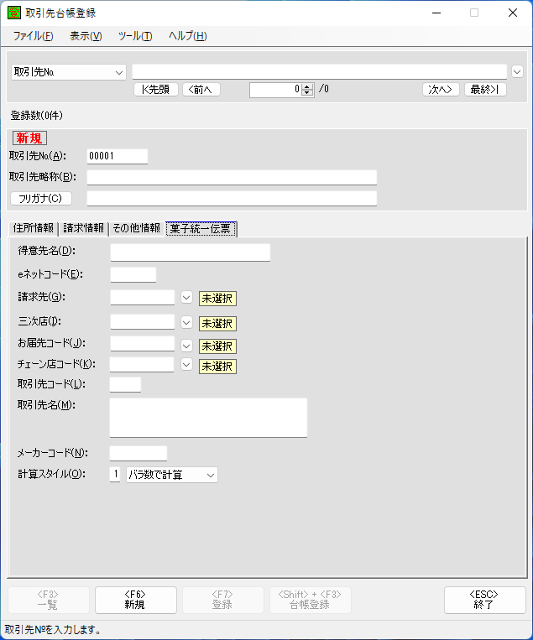Switch to the 住所情報 tab
This screenshot has height=640, width=533.
tap(34, 228)
